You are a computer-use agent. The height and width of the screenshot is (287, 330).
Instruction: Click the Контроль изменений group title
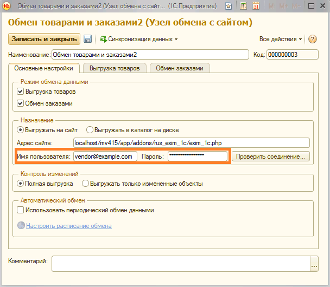click(49, 174)
